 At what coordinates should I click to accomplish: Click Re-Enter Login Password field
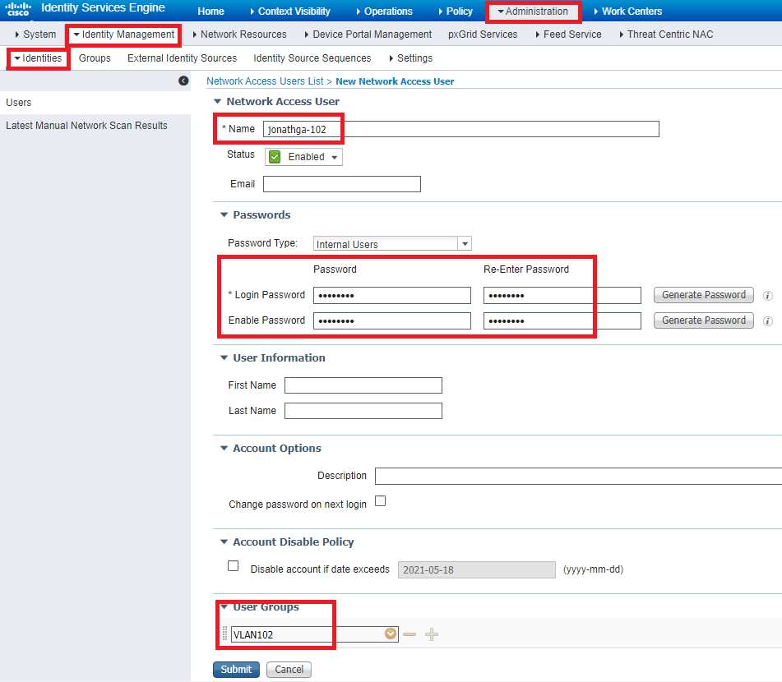[562, 295]
